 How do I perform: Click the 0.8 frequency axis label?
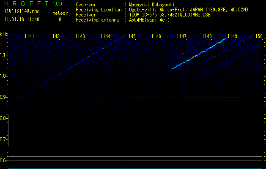3,118
